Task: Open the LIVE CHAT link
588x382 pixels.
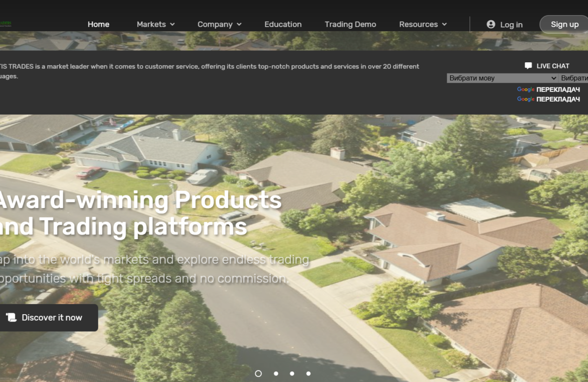Action: 553,66
